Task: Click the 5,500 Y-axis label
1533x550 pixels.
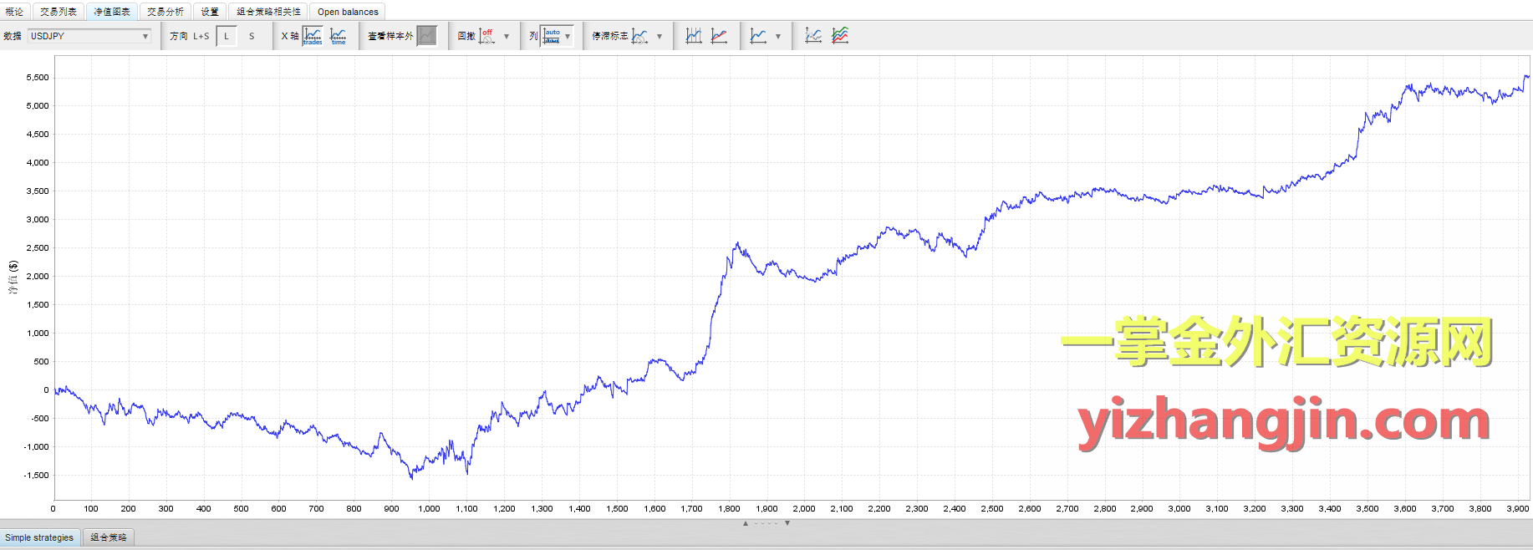Action: pyautogui.click(x=38, y=78)
